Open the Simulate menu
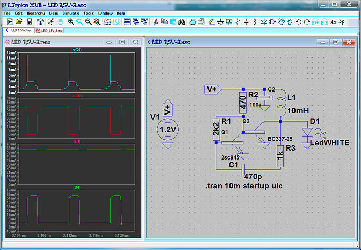 click(71, 13)
